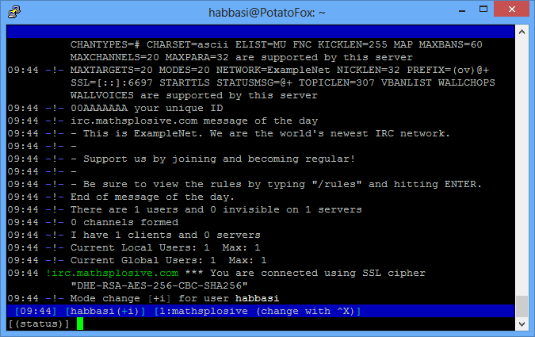535x337 pixels.
Task: Click 'TOPICLEN=307' text
Action: tap(336, 82)
